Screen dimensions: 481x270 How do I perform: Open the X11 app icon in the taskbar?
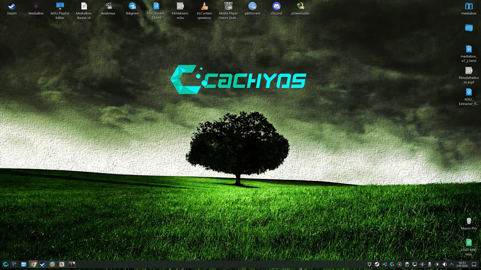pos(62,264)
